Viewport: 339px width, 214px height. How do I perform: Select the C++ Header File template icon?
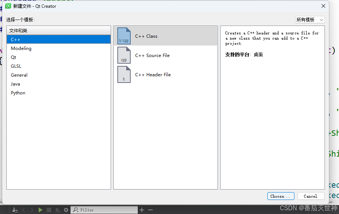coord(124,74)
